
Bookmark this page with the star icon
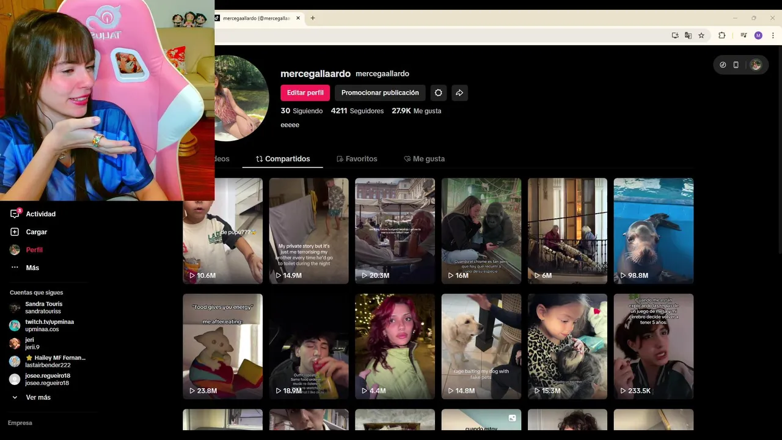[701, 35]
